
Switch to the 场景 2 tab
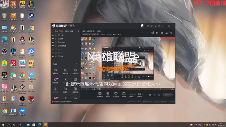click(x=72, y=31)
